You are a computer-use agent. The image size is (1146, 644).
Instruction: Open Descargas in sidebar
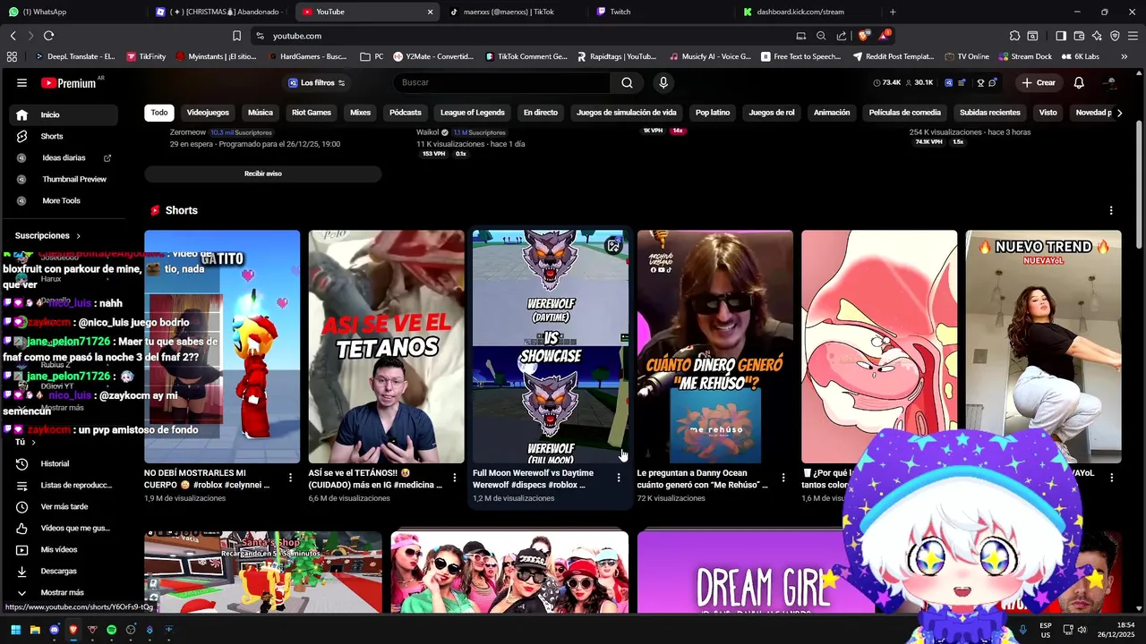(x=63, y=571)
